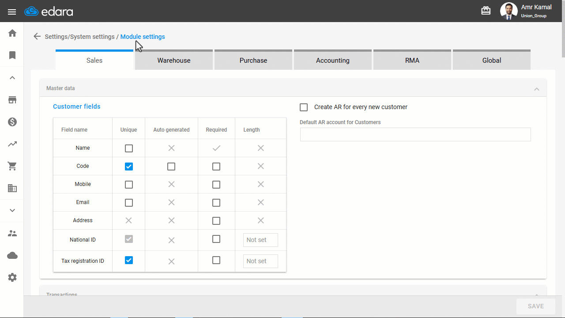Screen dimensions: 565x318
Task: Mark the Mobile field as Required
Action: pos(216,185)
